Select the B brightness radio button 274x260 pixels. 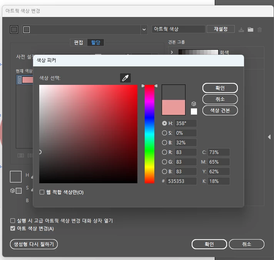164,143
